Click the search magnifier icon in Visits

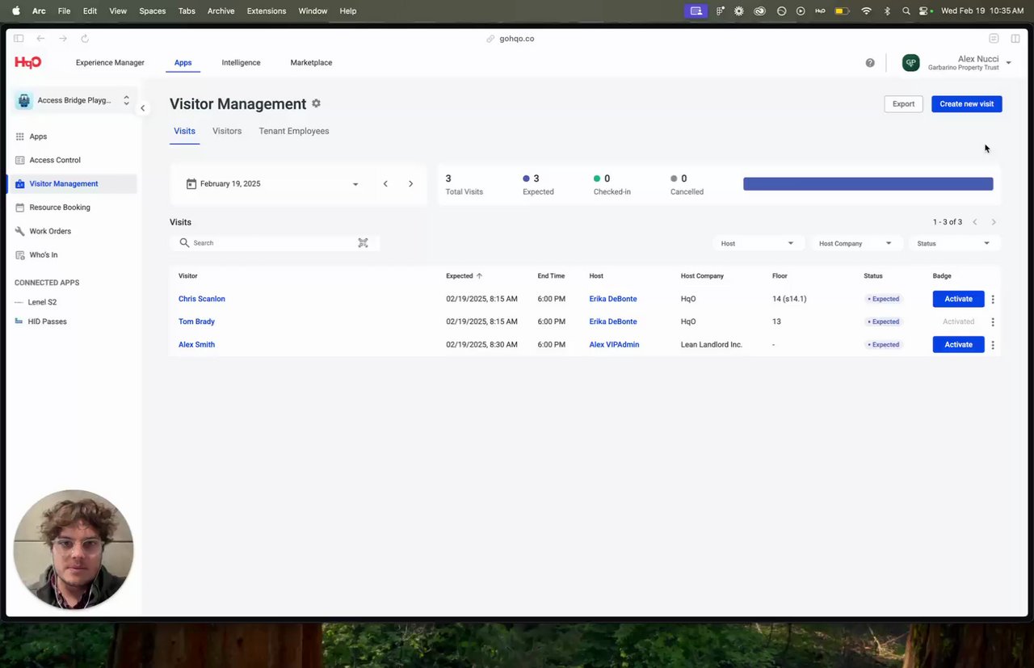(184, 243)
